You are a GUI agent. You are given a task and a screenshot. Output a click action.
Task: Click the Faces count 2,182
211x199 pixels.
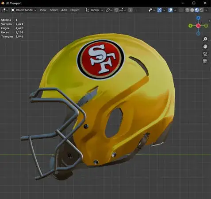tap(19, 32)
